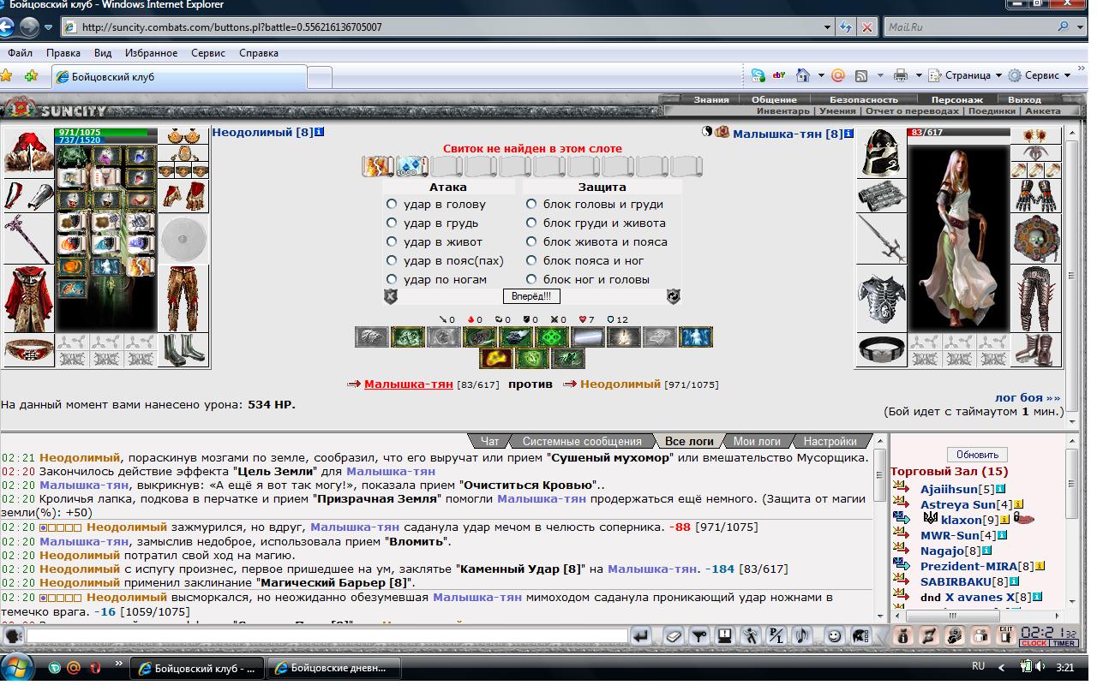Select attack удар в голову

392,204
